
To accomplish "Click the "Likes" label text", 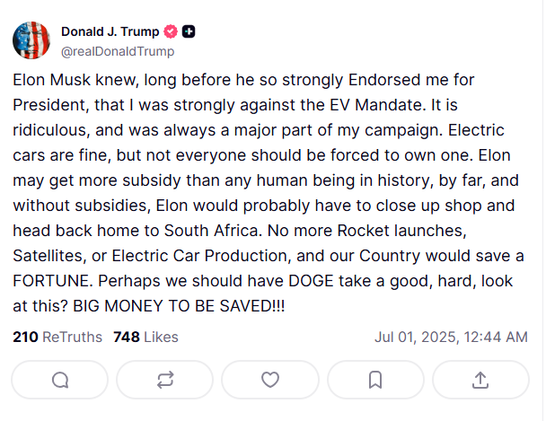I will tap(162, 337).
